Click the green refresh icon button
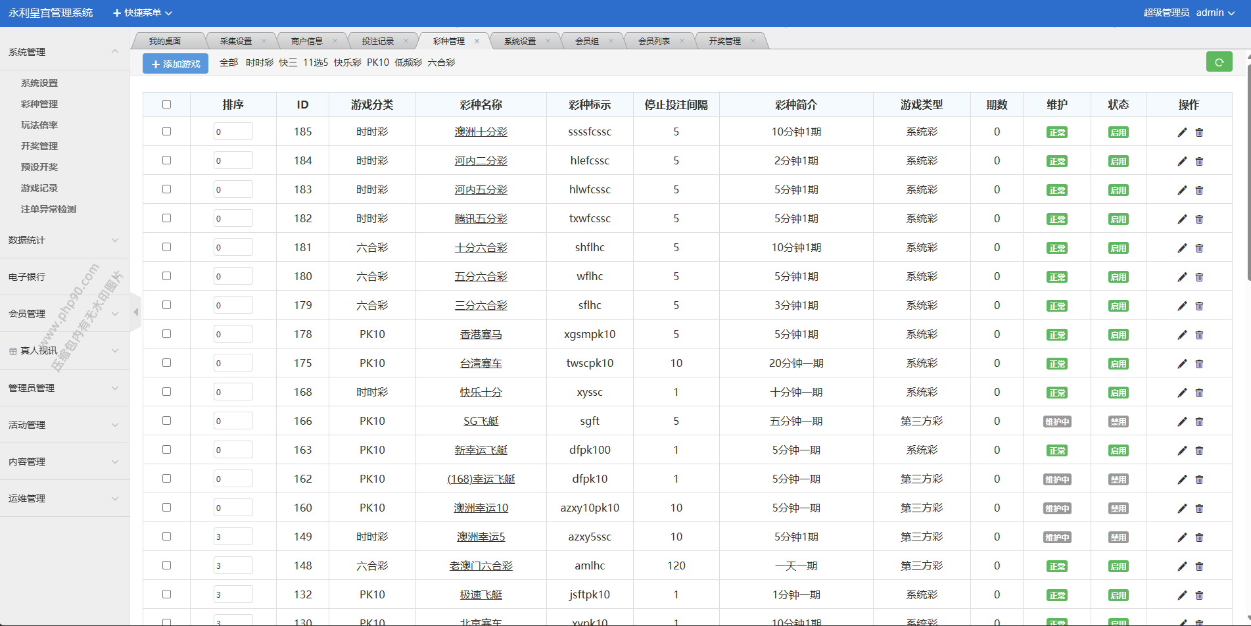 [x=1219, y=62]
